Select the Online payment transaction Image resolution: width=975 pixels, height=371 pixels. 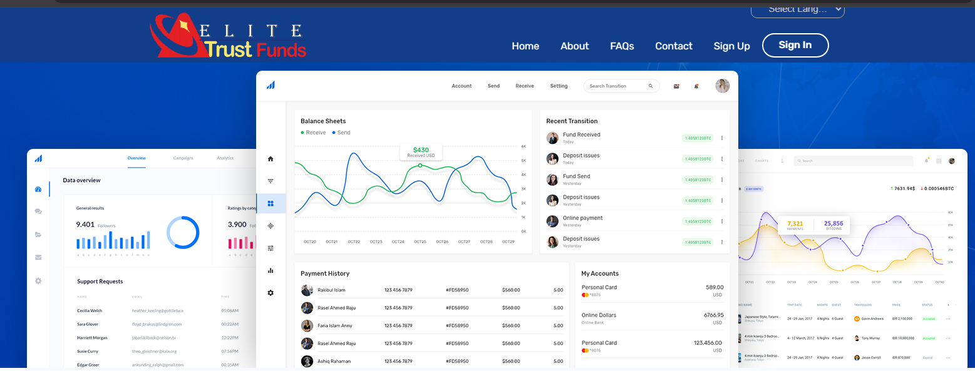click(x=635, y=221)
